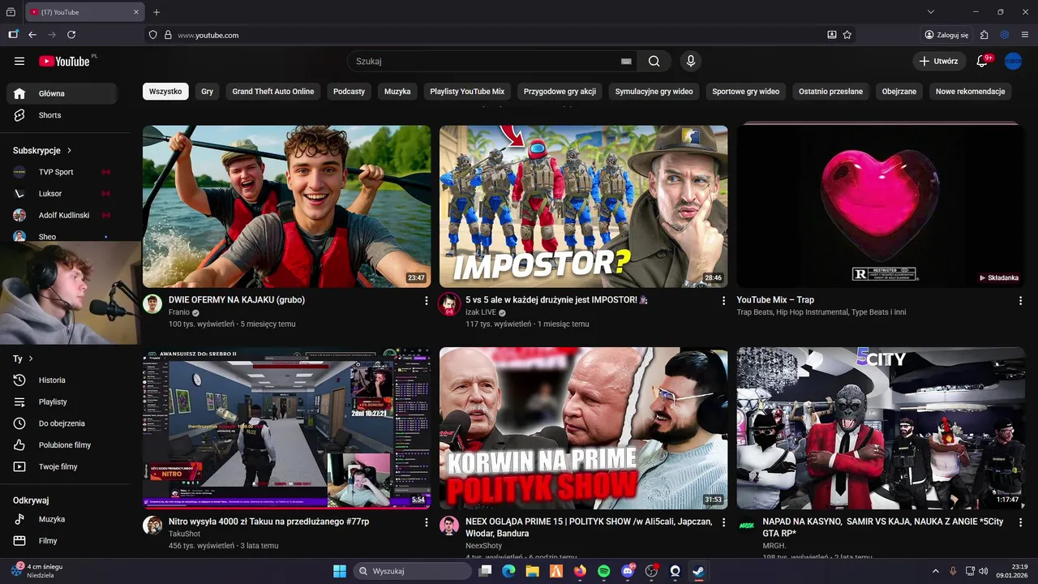Open Historia in the sidebar
Screen dimensions: 1038x584
[62, 380]
